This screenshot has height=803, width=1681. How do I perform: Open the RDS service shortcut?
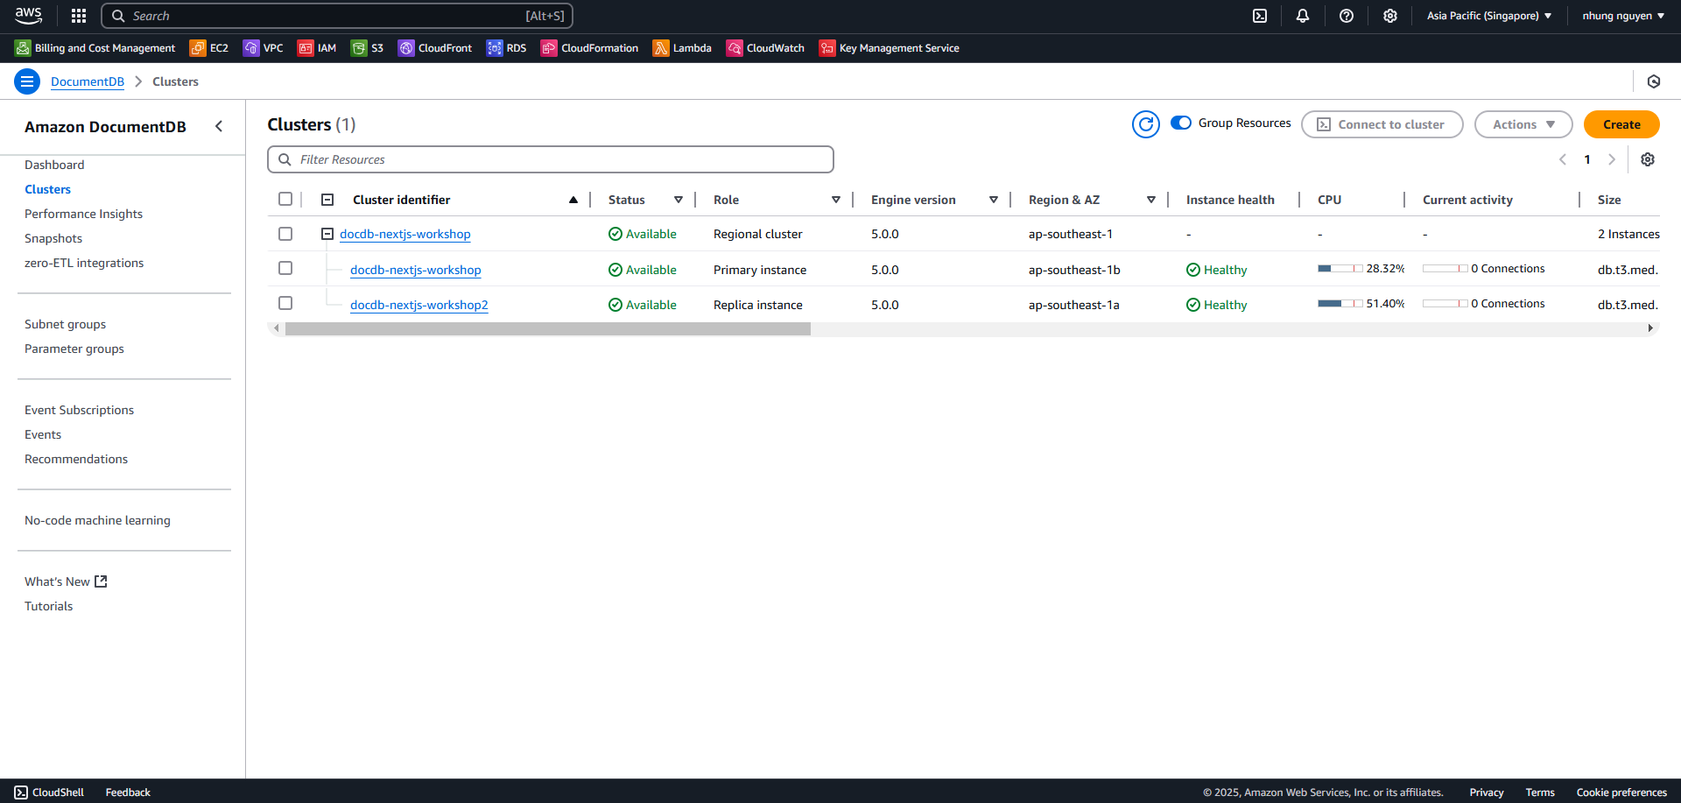pos(507,48)
